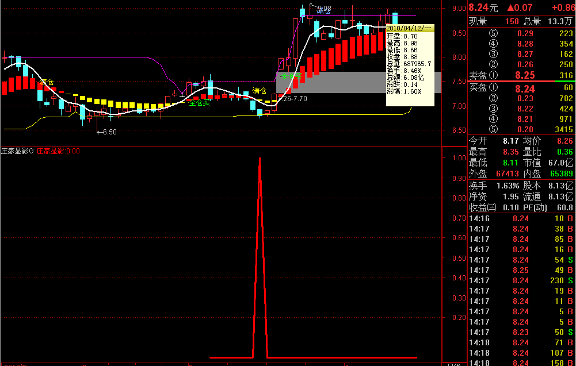Select the 14:16 trade row
Image resolution: width=576 pixels, height=366 pixels.
(521, 218)
